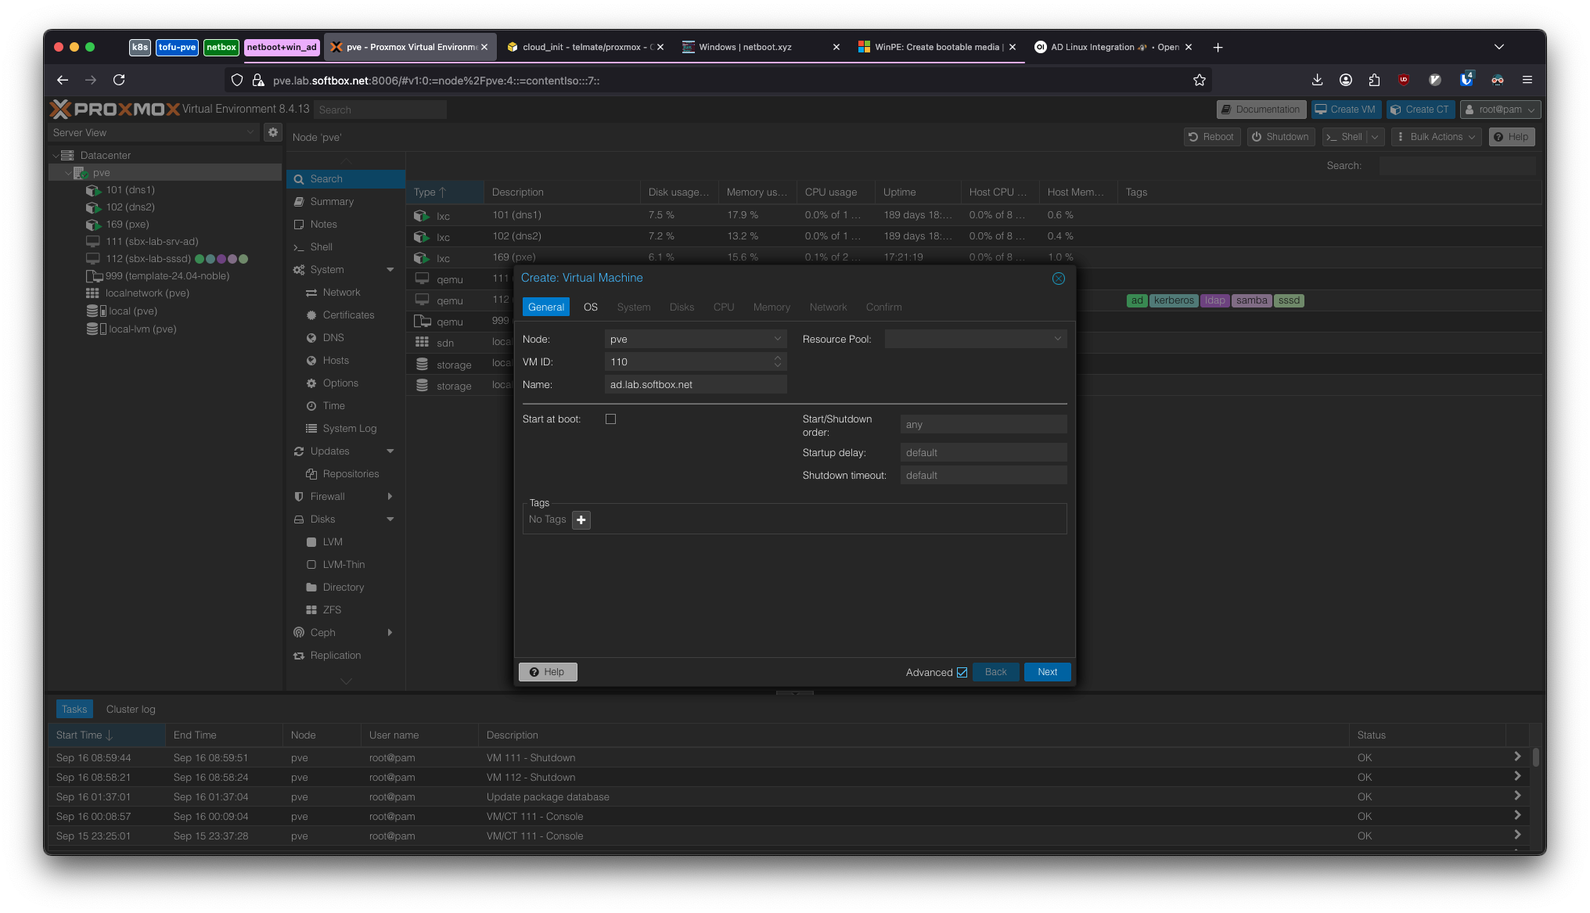Image resolution: width=1590 pixels, height=913 pixels.
Task: Add a tag using the plus icon
Action: pos(581,519)
